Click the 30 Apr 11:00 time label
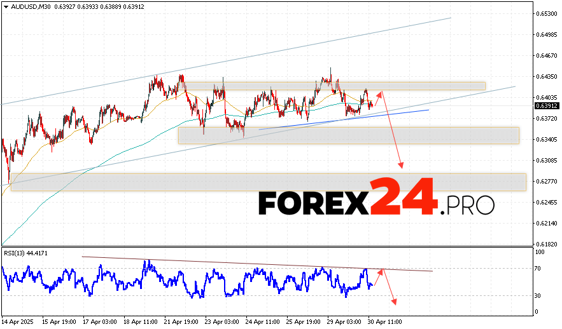This screenshot has width=562, height=329. (385, 322)
